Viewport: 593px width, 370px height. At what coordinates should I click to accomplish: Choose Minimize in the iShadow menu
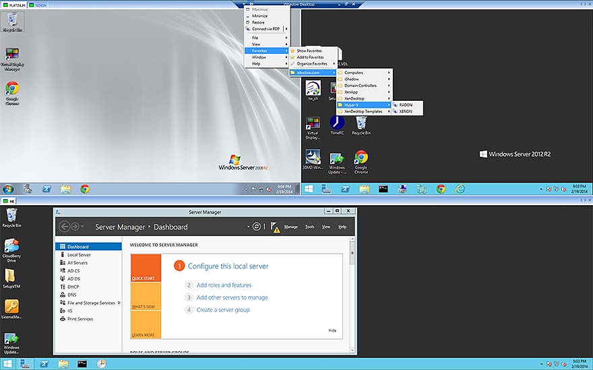click(x=267, y=16)
